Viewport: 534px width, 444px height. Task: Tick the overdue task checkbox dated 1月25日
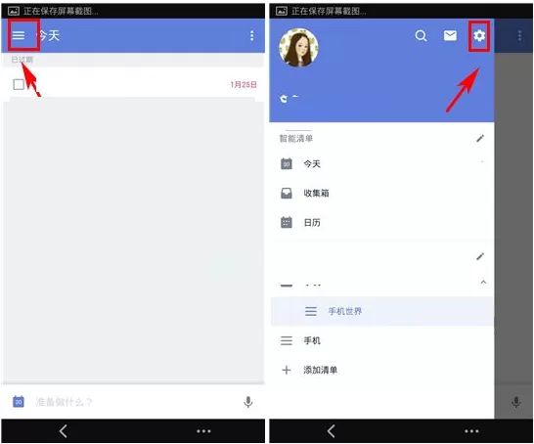19,84
